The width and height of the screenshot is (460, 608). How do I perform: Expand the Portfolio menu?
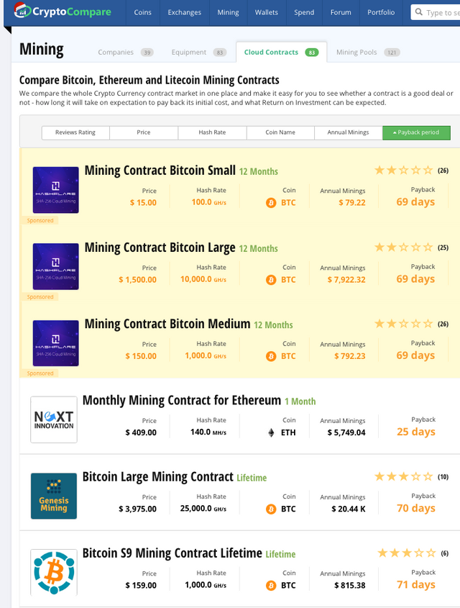tap(380, 12)
